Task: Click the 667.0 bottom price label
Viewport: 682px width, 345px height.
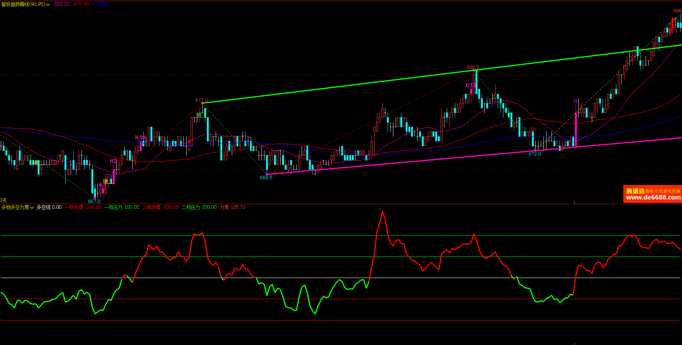Action: (x=94, y=201)
